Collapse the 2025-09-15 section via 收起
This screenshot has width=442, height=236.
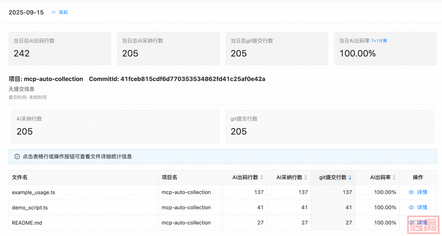pos(63,12)
